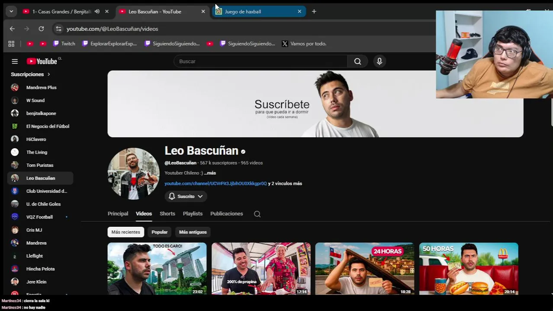Switch to the Playlists tab
The width and height of the screenshot is (553, 311).
click(193, 214)
